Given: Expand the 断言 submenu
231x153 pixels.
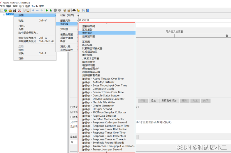Looking at the screenshot, I should tap(67, 41).
